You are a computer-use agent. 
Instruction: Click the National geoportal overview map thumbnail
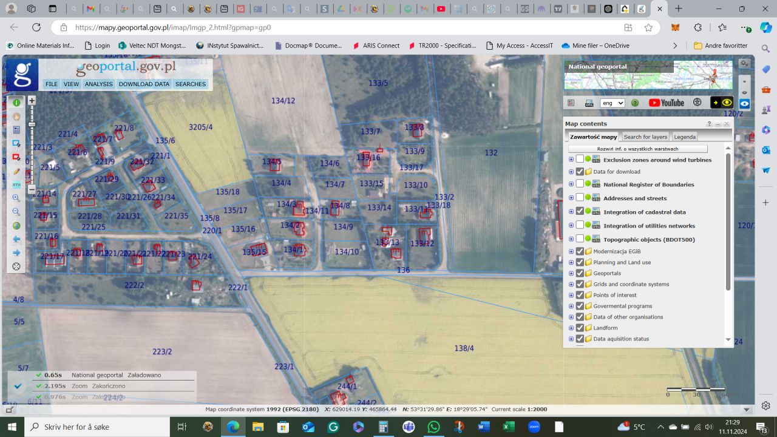[648, 75]
